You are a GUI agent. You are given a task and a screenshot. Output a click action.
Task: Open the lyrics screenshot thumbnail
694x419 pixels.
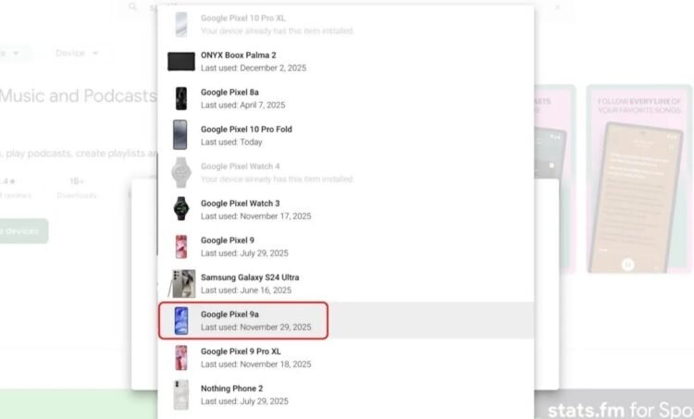[x=639, y=179]
